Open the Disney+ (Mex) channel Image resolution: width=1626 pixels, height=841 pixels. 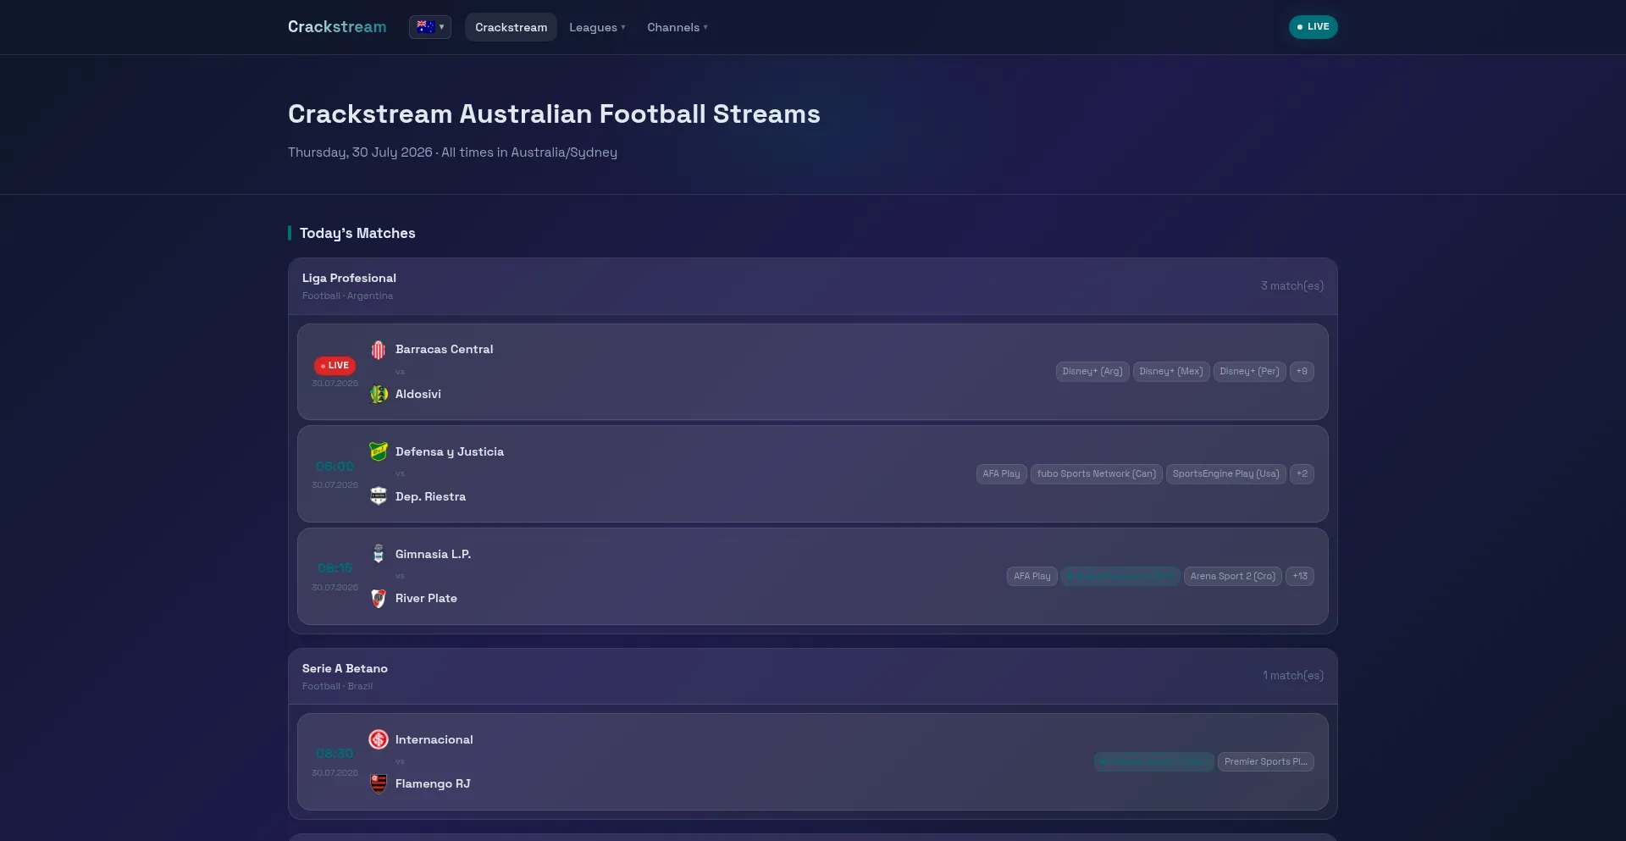click(x=1171, y=372)
